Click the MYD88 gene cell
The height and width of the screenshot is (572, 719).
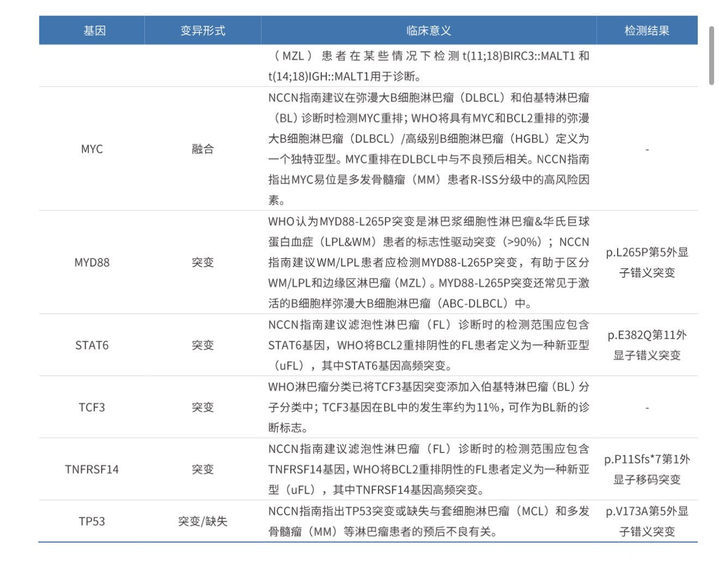[x=92, y=262]
